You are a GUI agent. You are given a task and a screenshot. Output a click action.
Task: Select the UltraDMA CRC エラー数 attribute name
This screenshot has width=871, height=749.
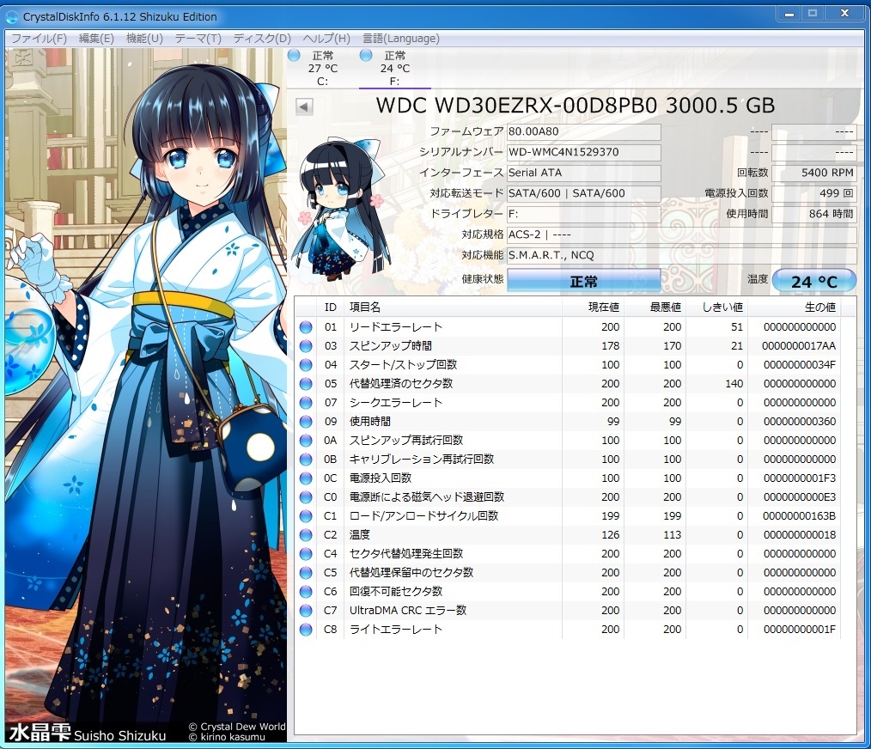coord(408,611)
